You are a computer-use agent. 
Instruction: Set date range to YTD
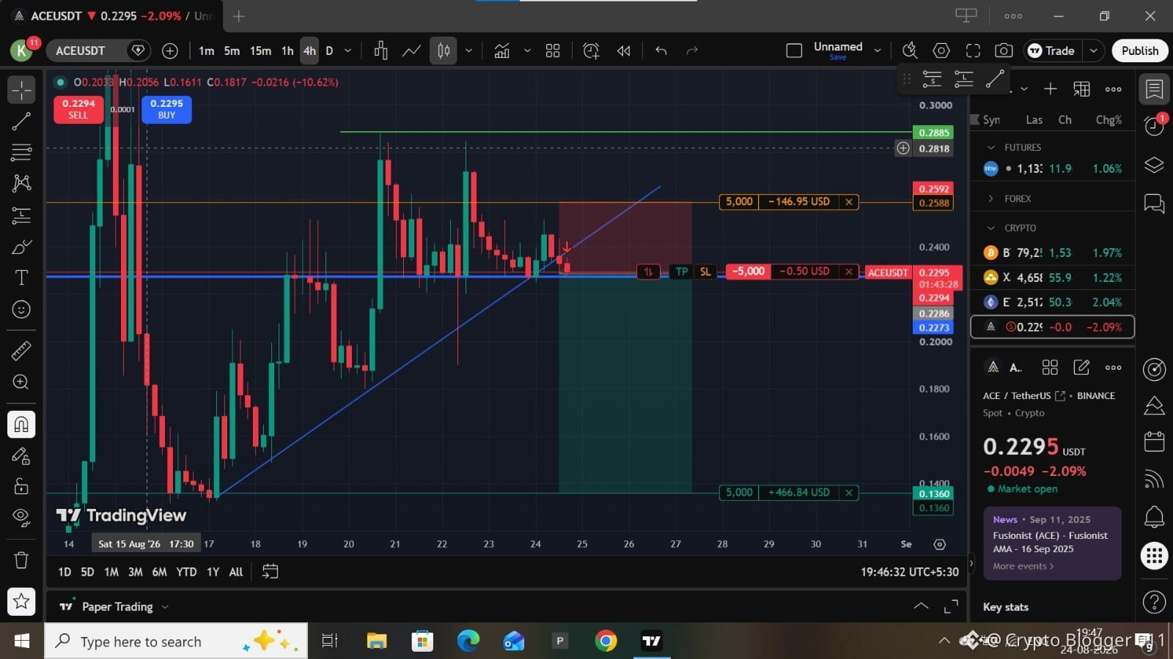pos(186,572)
